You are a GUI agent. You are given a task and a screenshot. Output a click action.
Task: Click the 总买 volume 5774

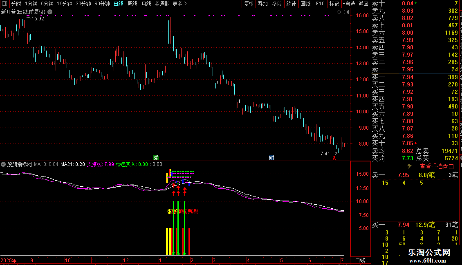point(451,158)
